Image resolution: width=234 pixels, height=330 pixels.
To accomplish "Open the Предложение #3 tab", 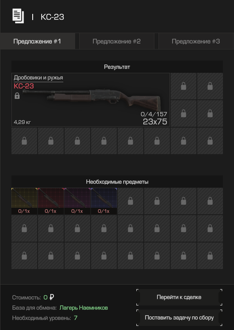I will click(x=196, y=41).
